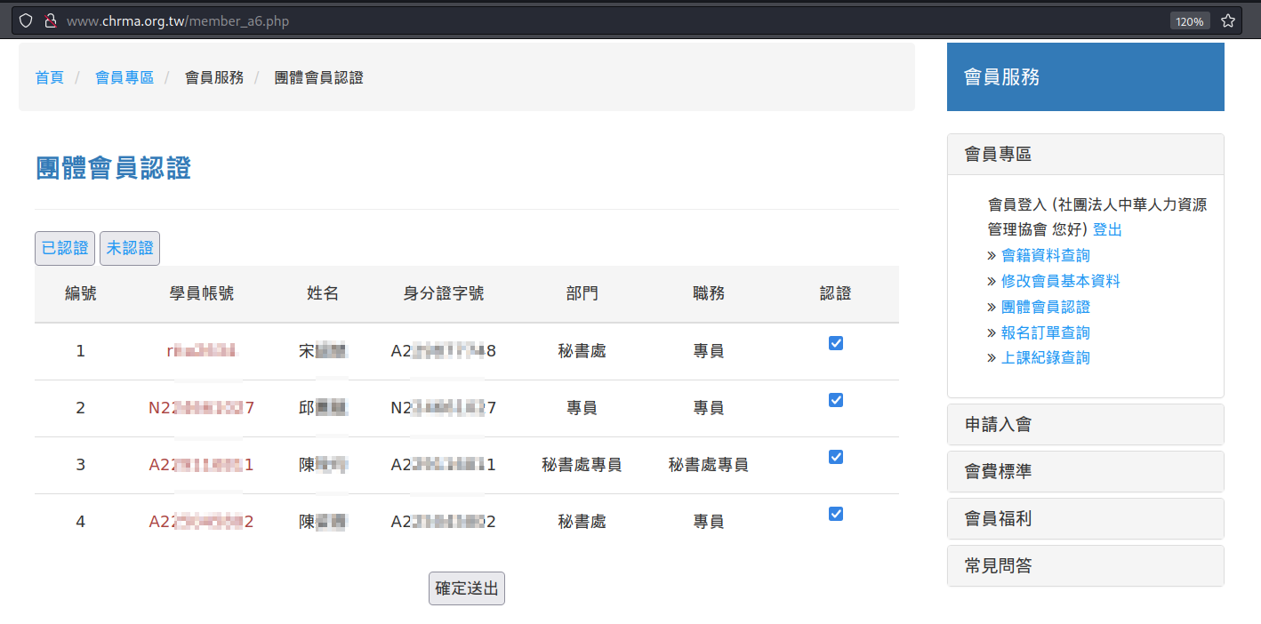This screenshot has height=624, width=1261.
Task: Click 秘書處專員 department cell in row 3
Action: pyautogui.click(x=582, y=465)
